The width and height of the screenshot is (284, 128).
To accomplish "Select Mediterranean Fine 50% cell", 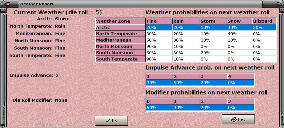I will (159, 40).
